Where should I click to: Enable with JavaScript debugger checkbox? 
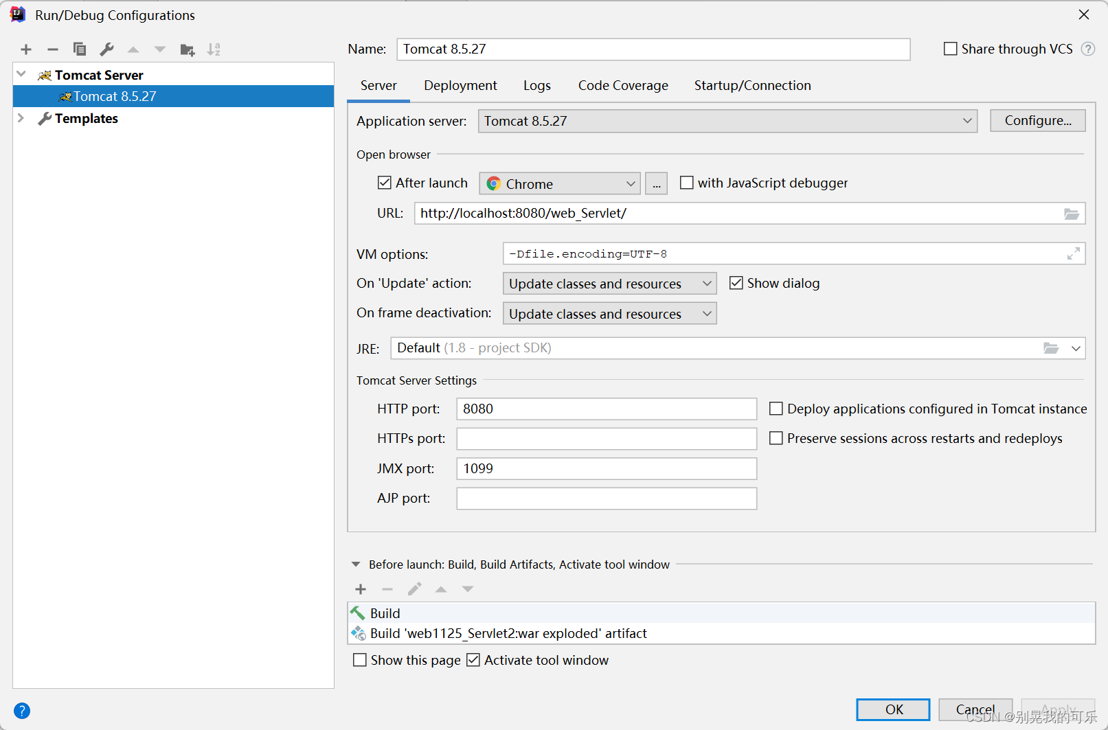click(x=686, y=183)
